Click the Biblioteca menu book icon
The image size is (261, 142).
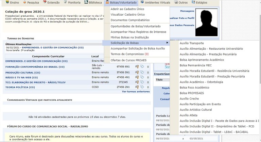tap(86, 2)
